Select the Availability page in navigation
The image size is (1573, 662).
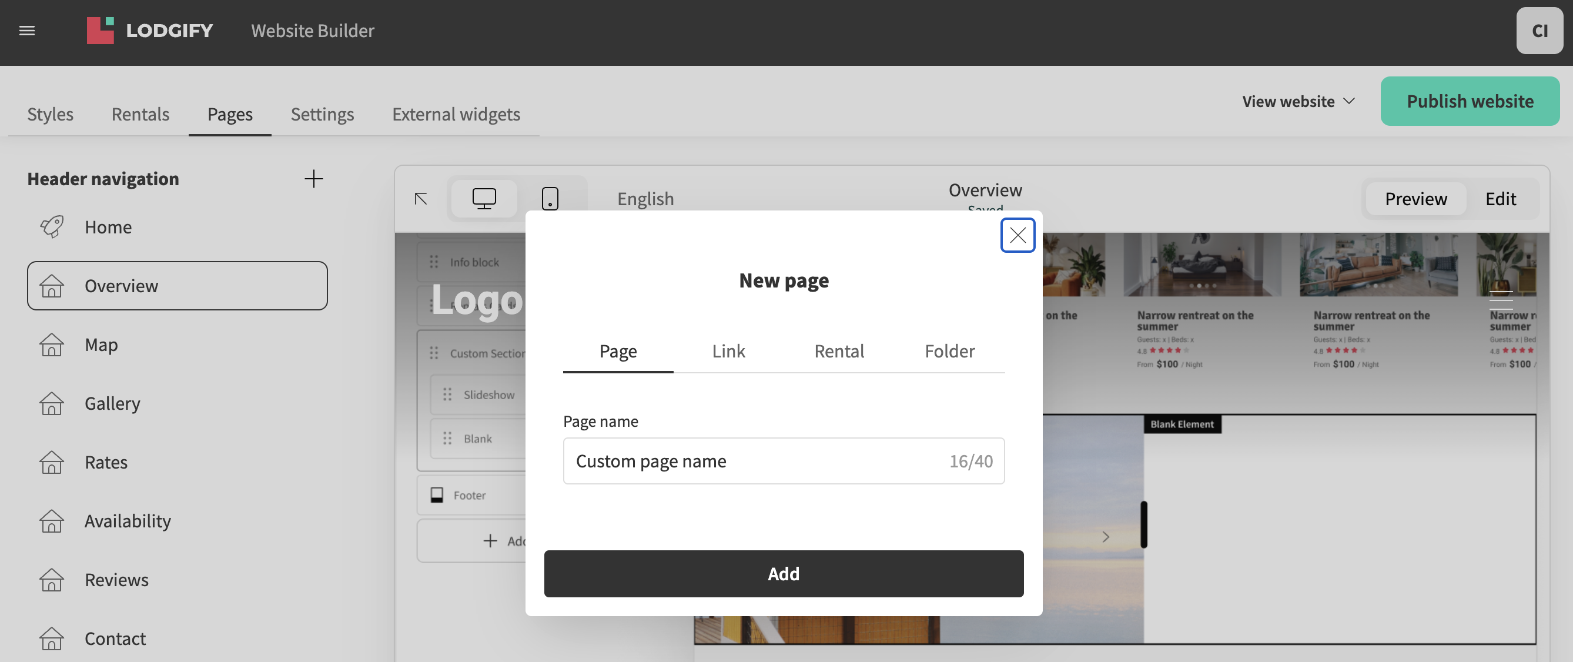coord(177,521)
